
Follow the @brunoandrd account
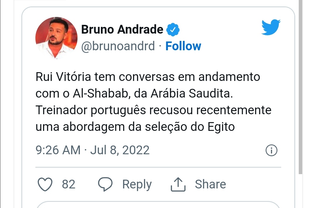(x=183, y=46)
